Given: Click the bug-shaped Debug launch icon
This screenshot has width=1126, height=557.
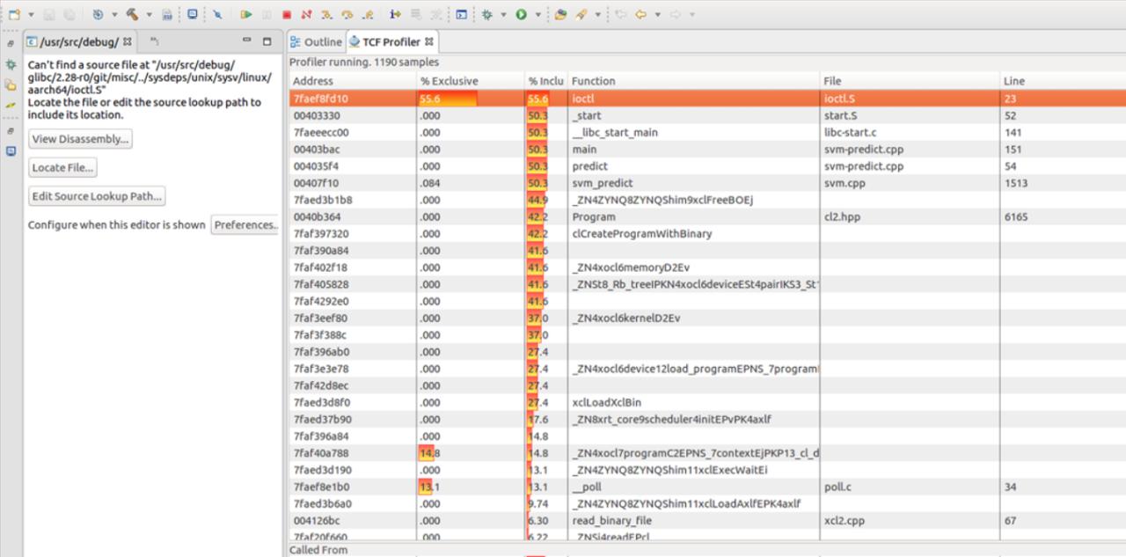Looking at the screenshot, I should 486,15.
